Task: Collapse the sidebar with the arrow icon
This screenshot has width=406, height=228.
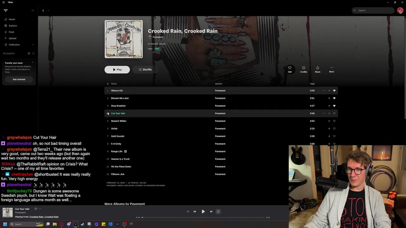Action: [33, 10]
